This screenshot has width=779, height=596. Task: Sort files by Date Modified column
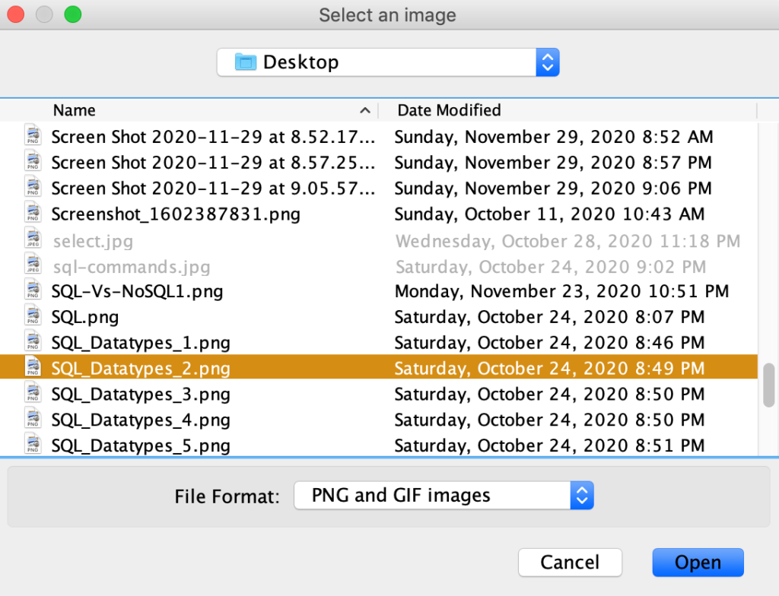(449, 110)
